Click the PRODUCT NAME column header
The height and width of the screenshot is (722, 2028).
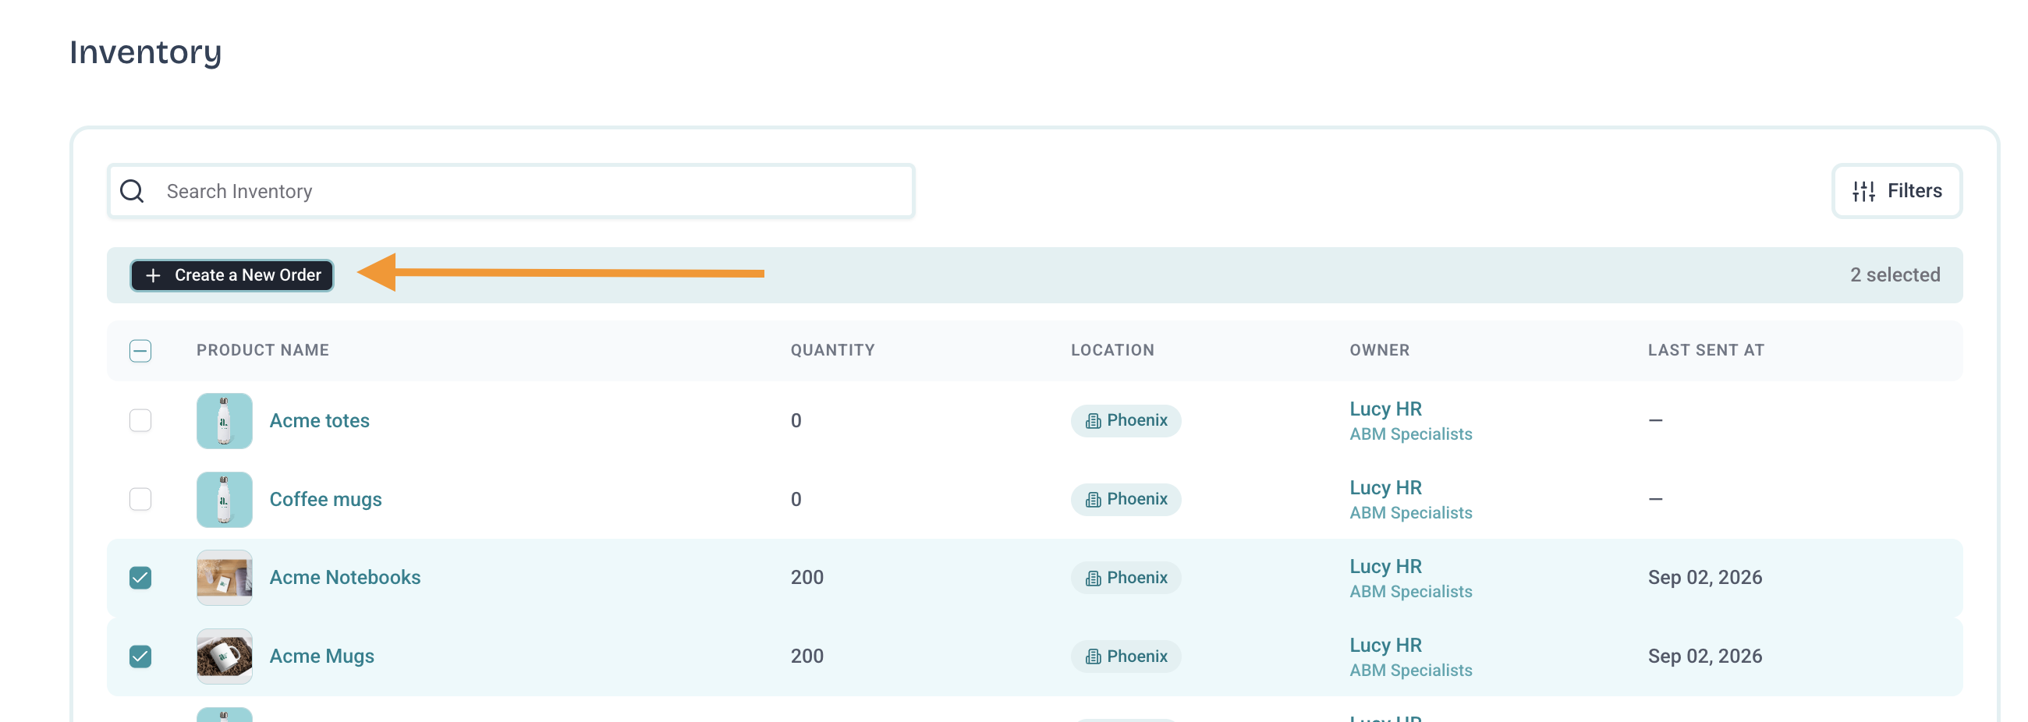(x=263, y=350)
